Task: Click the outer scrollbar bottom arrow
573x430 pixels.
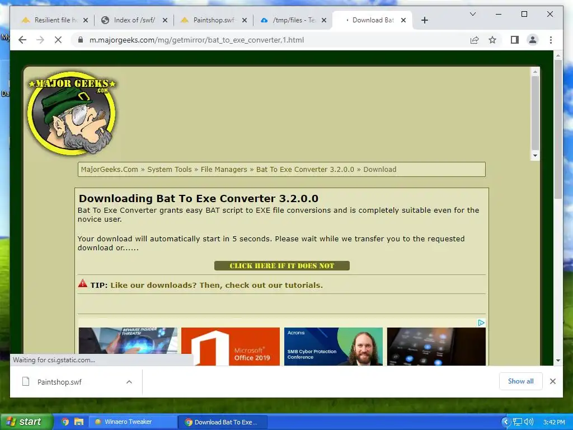Action: (x=558, y=361)
